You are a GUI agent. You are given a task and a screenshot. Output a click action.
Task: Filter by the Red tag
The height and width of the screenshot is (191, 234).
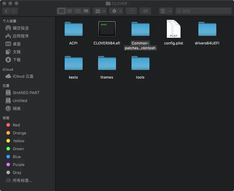point(13,125)
